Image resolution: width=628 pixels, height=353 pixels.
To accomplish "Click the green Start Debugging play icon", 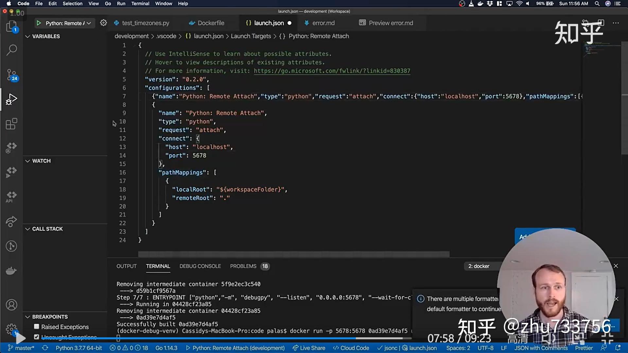I will 39,23.
